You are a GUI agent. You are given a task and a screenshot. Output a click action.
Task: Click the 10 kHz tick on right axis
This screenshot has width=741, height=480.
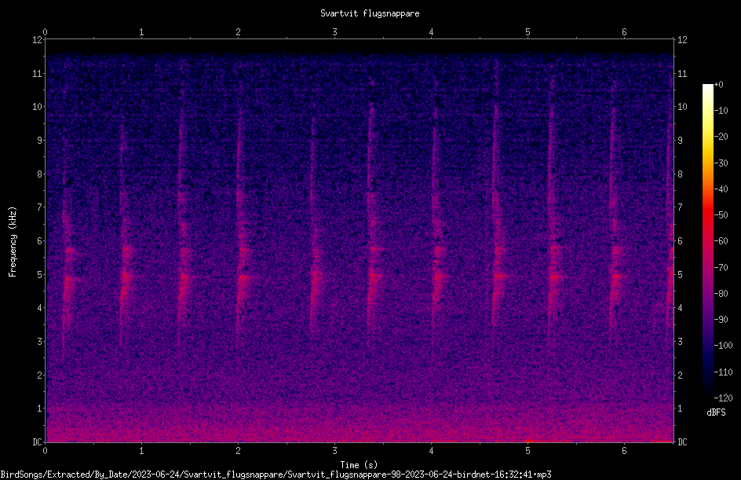coord(682,107)
